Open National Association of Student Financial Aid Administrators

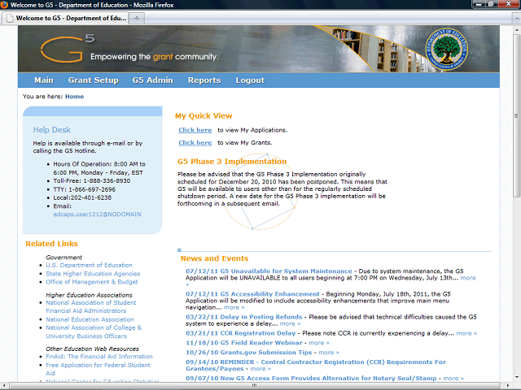point(90,307)
